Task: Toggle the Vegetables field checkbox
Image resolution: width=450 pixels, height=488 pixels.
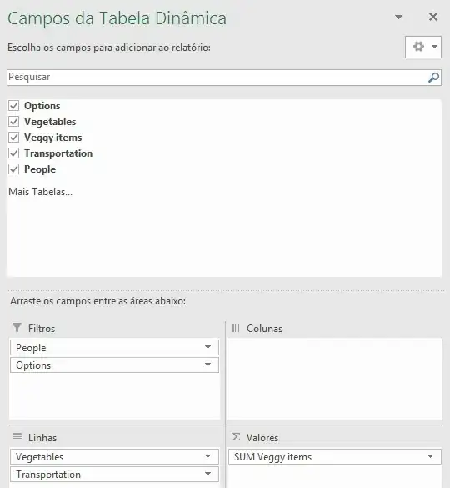Action: tap(13, 122)
